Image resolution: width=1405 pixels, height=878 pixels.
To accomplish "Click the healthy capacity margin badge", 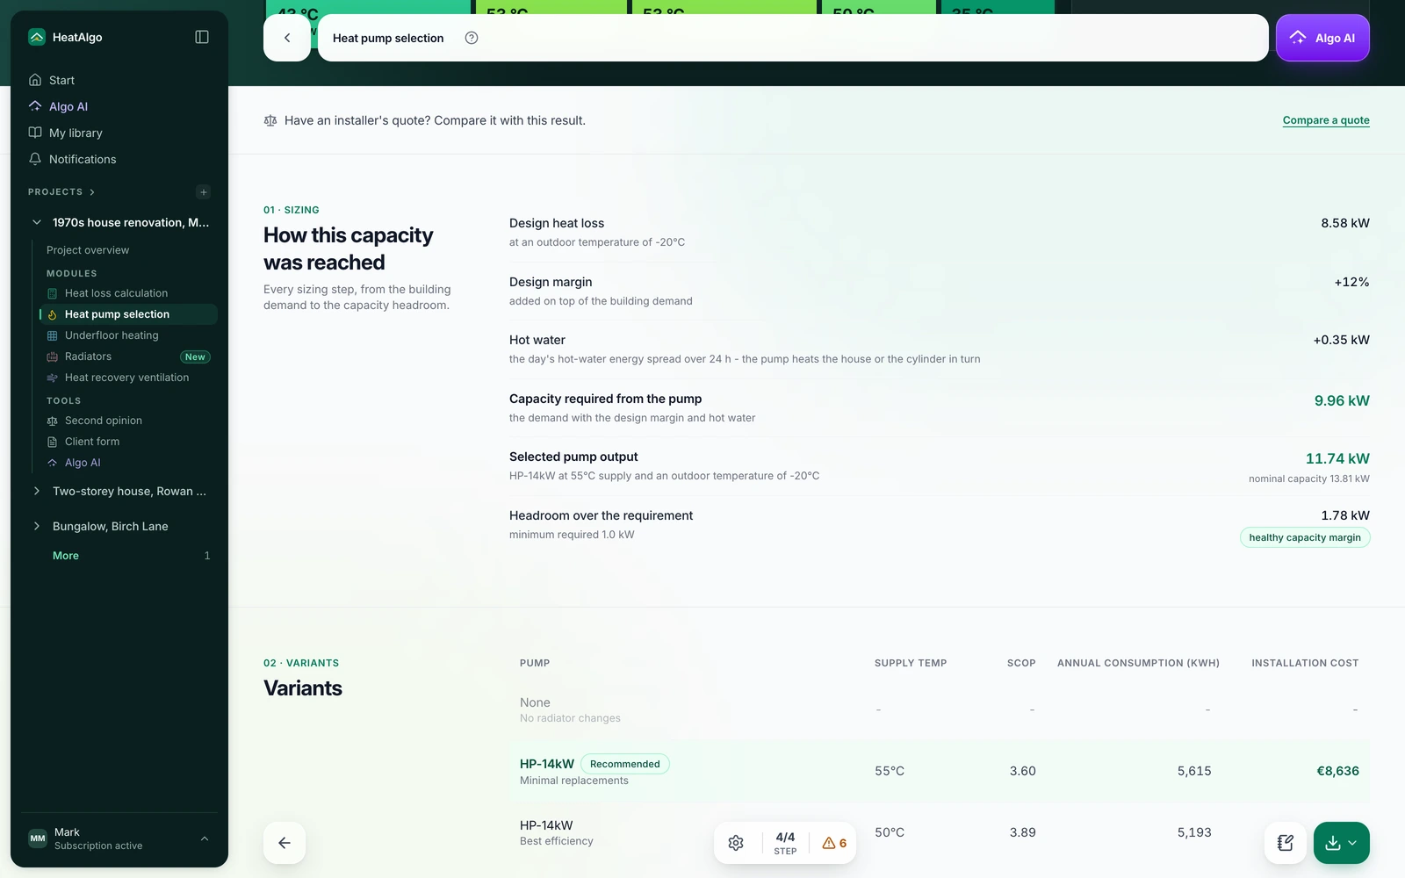I will pyautogui.click(x=1305, y=537).
